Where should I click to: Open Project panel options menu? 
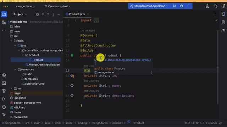[54, 14]
